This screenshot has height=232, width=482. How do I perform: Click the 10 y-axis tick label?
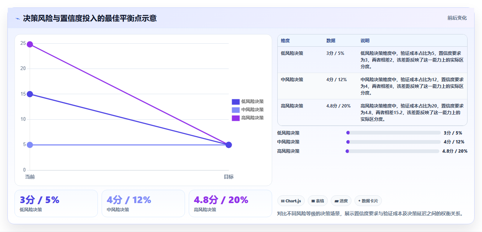(23, 119)
